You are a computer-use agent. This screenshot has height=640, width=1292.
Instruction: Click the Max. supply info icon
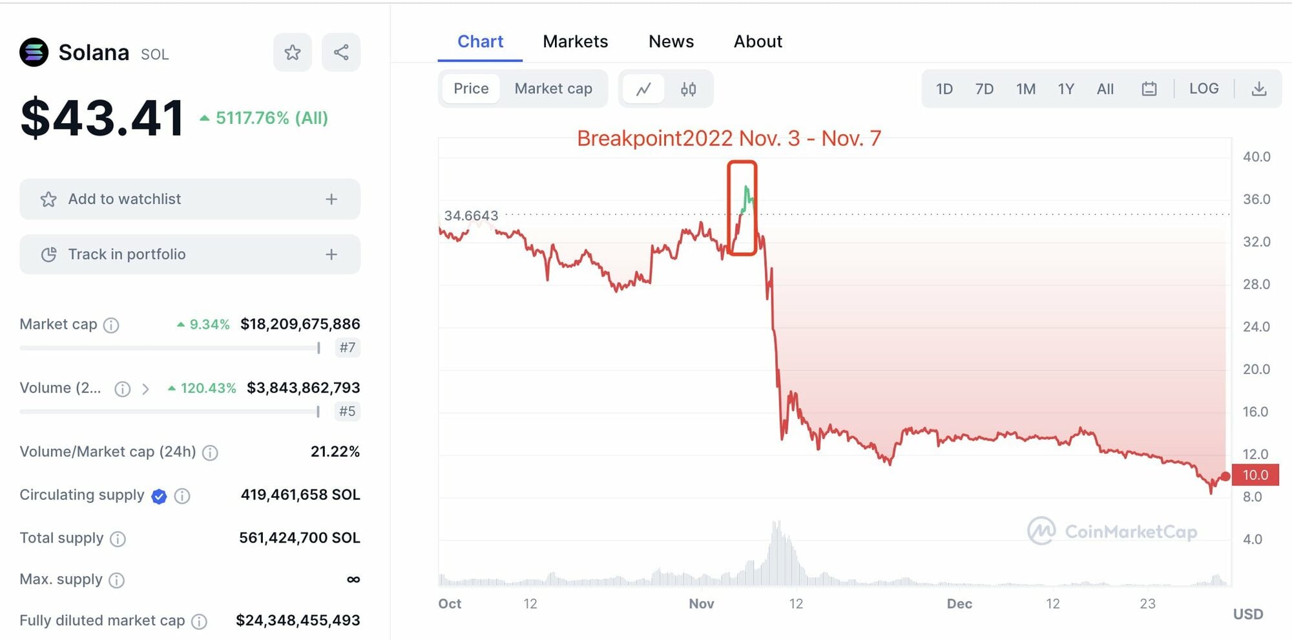(x=117, y=580)
